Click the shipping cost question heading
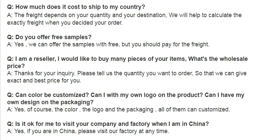This screenshot has width=261, height=140. tap(76, 7)
